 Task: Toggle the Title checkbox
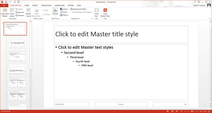(43, 10)
